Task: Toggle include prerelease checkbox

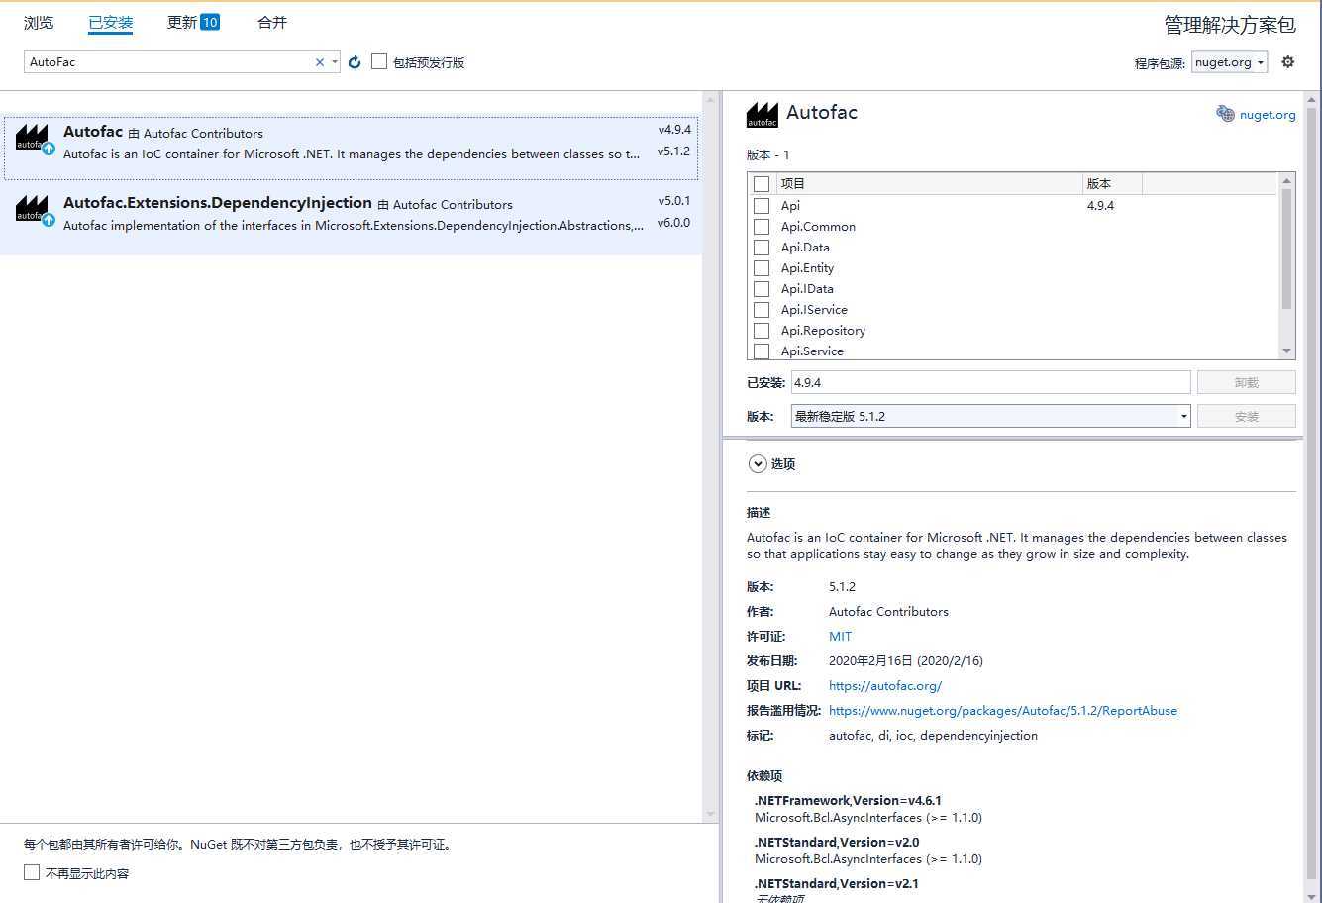Action: point(379,61)
